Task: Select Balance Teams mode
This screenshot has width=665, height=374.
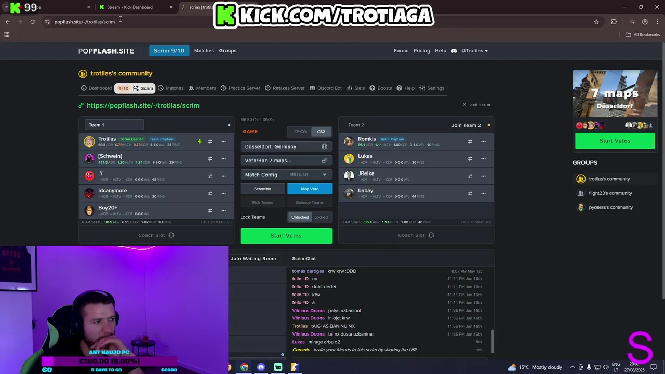Action: click(x=310, y=202)
